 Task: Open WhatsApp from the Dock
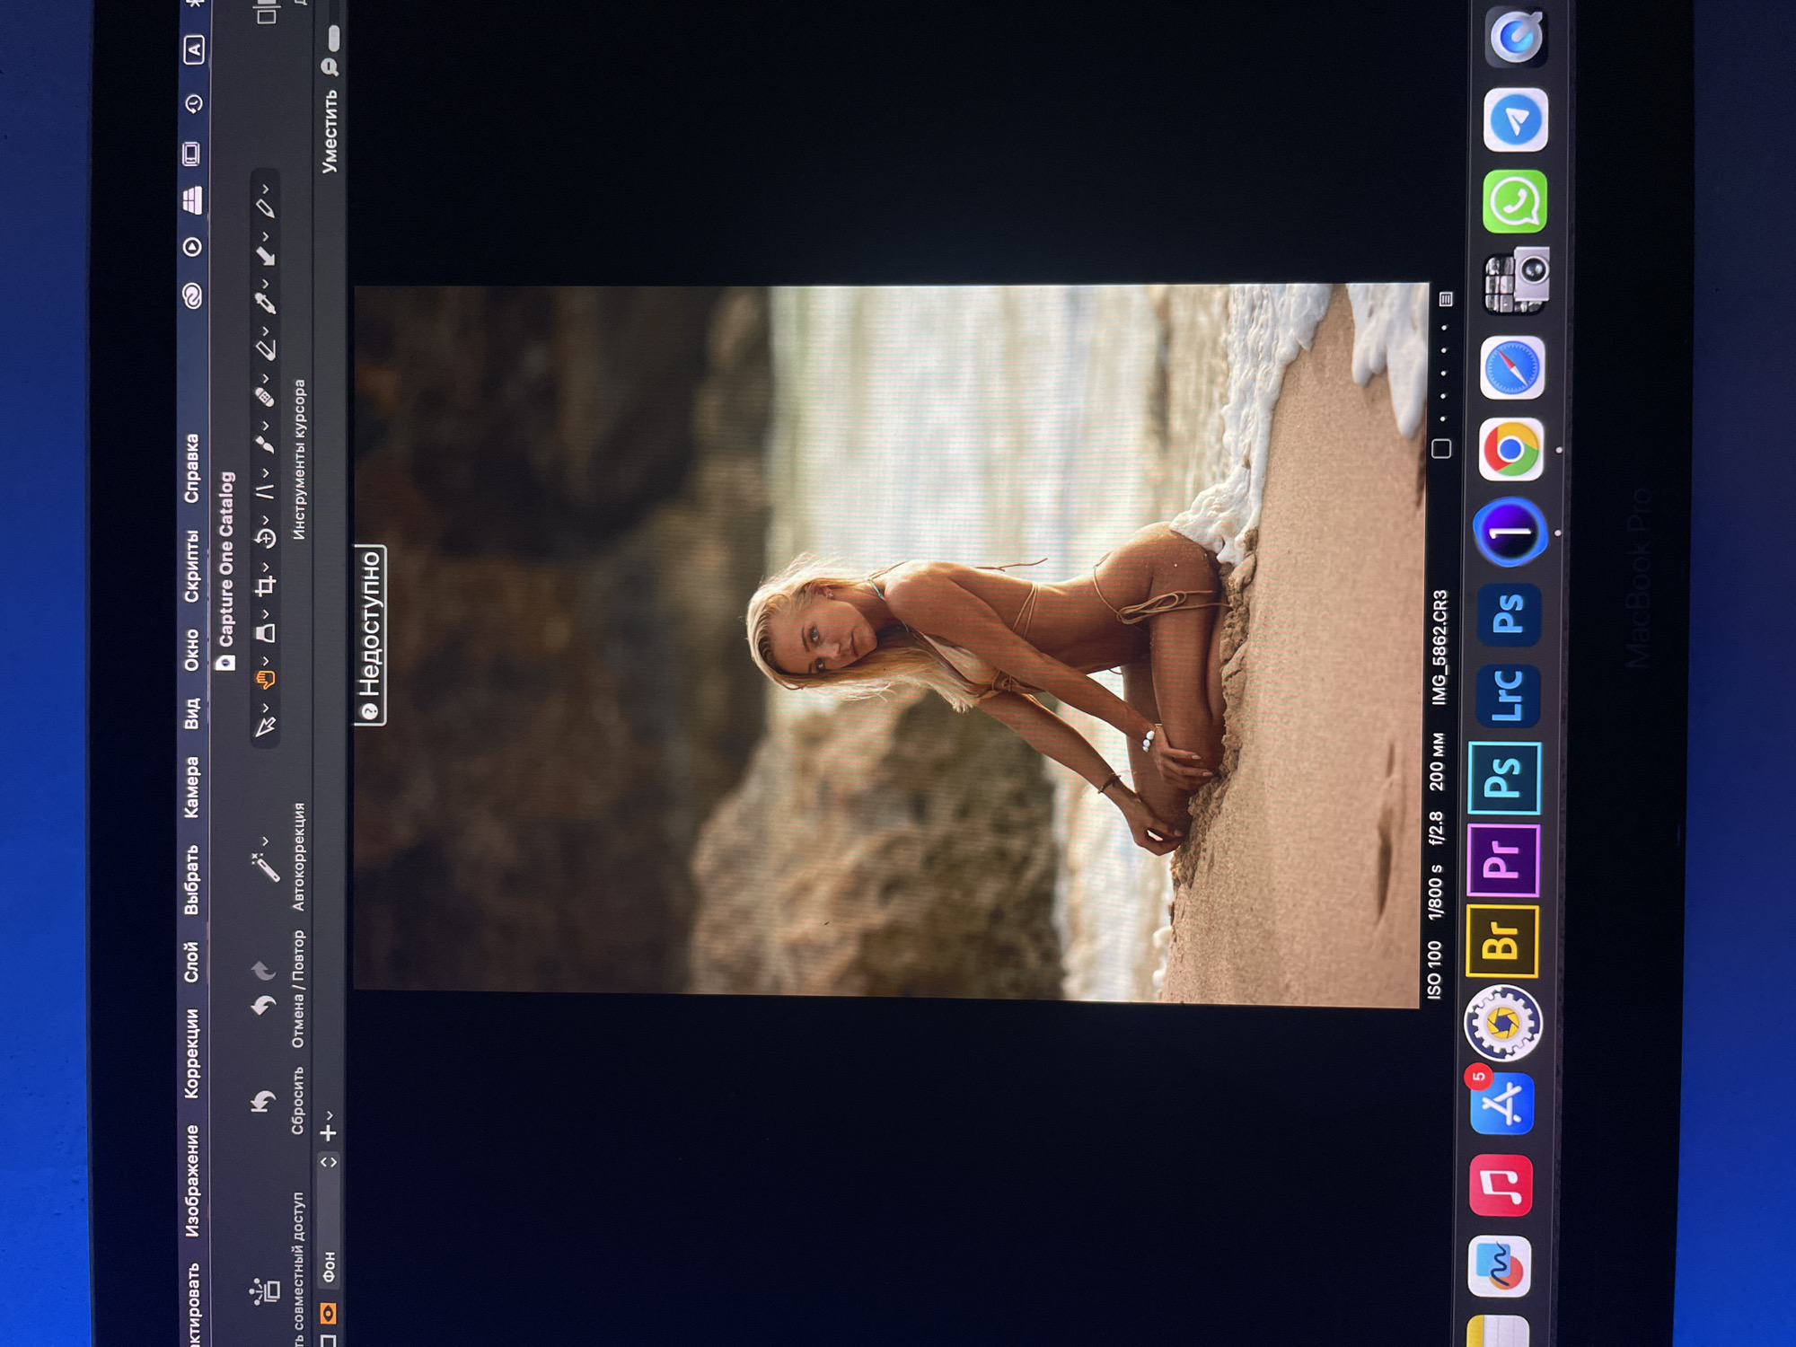coord(1514,202)
